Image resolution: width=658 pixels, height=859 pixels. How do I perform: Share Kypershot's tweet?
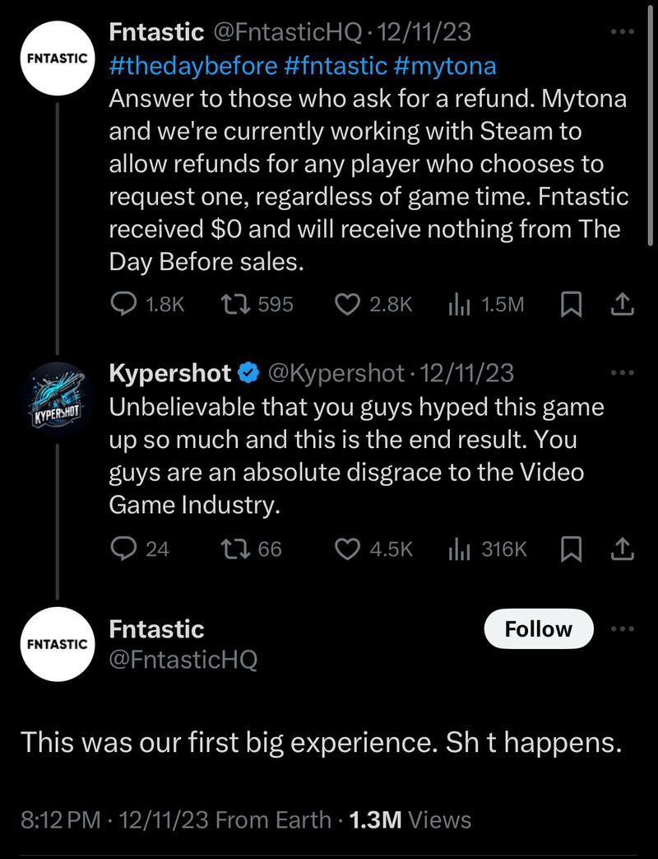[623, 549]
